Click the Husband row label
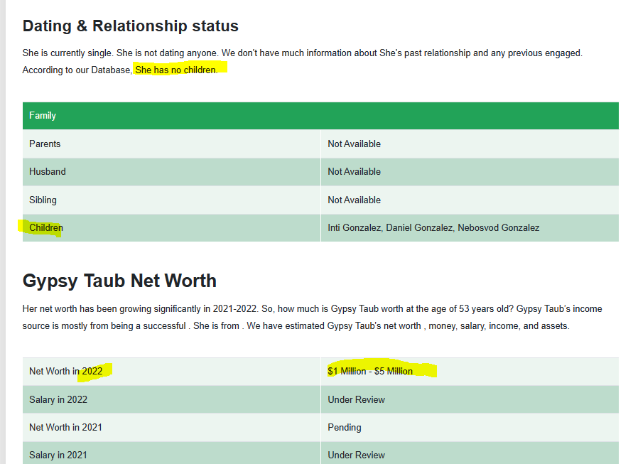 [47, 172]
